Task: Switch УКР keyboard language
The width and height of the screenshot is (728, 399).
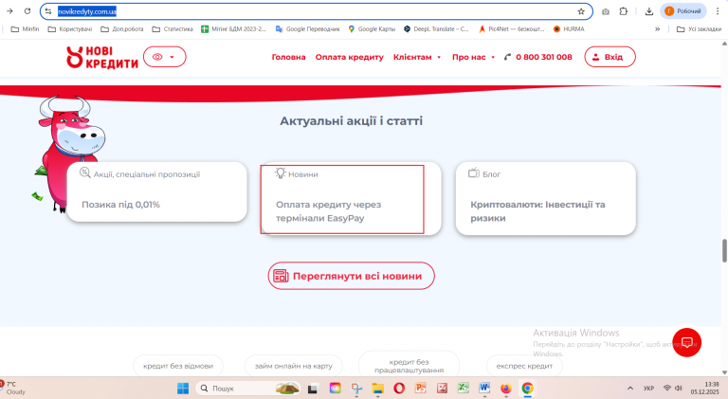Action: (x=648, y=389)
